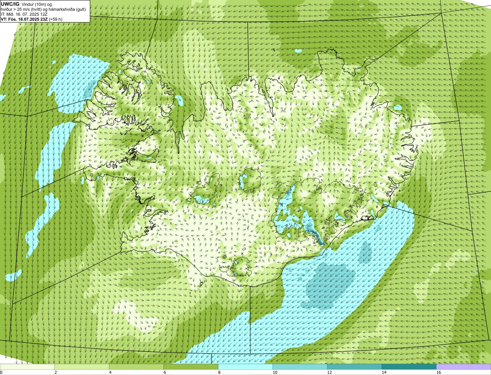Click the 0–2 m/s pale legend swatch
Screen dimensions: 491x375
(x=27, y=367)
